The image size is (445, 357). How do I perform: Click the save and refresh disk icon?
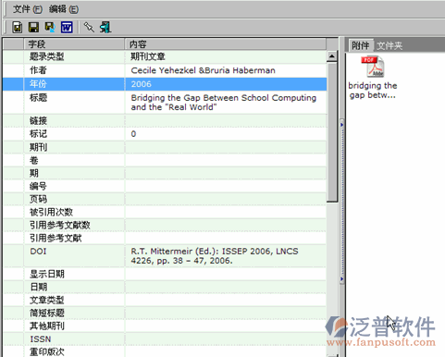coord(50,27)
